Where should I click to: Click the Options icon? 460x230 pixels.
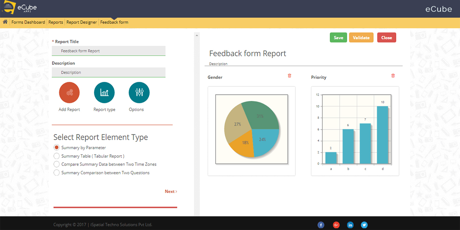[139, 92]
